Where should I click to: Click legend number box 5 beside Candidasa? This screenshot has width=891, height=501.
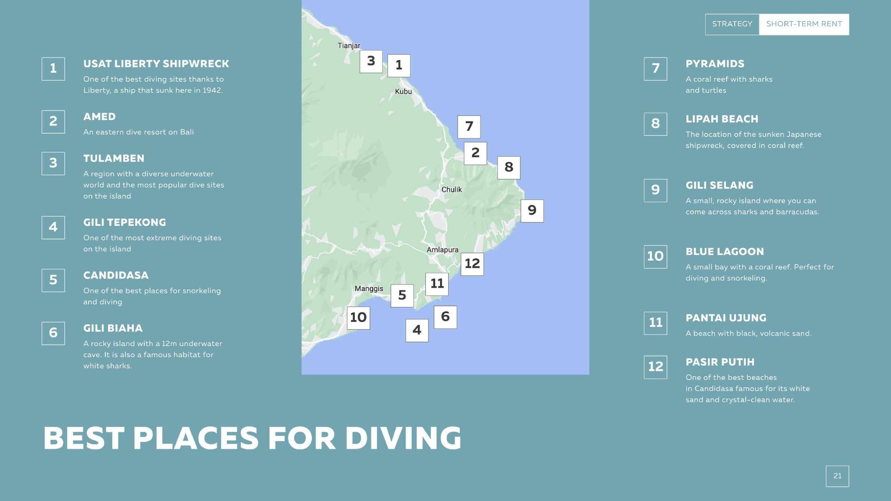pyautogui.click(x=53, y=280)
